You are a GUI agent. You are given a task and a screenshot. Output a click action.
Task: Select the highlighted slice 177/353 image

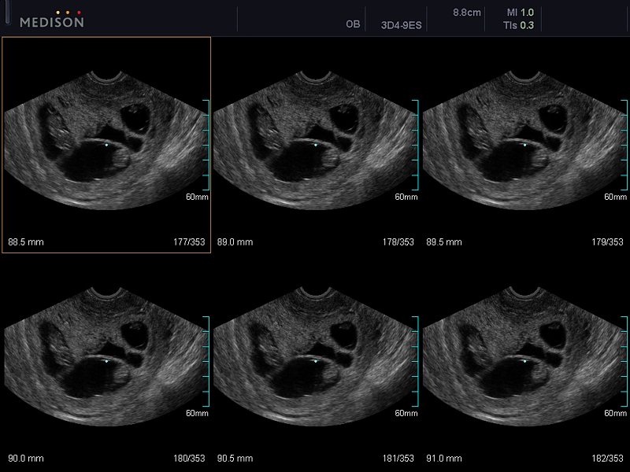[105, 142]
